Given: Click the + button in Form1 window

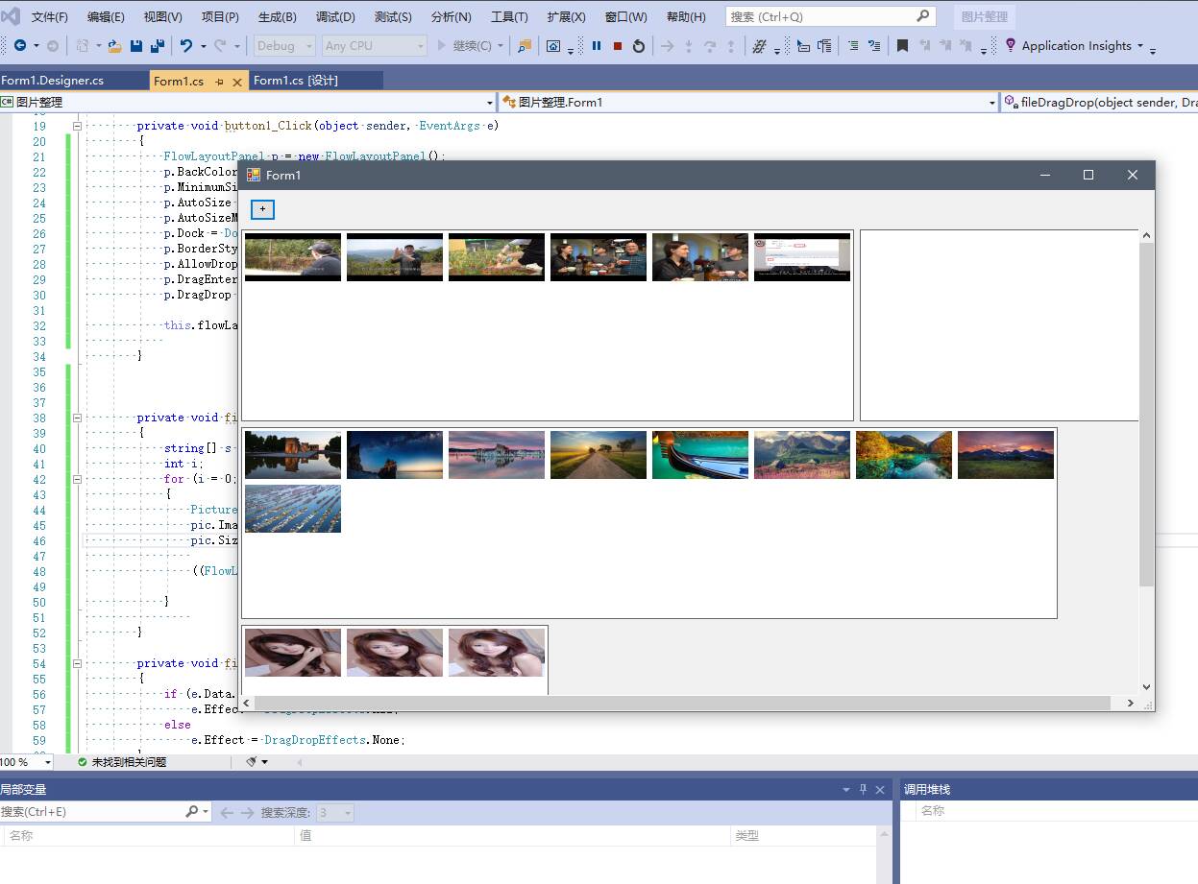Looking at the screenshot, I should (262, 209).
